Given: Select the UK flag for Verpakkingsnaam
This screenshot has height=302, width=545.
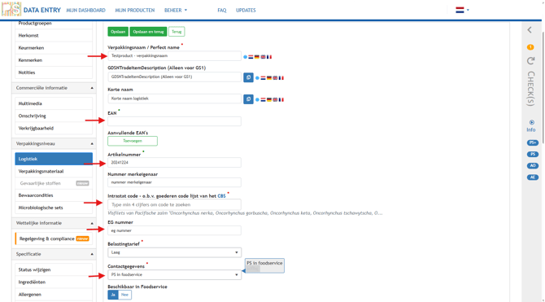Looking at the screenshot, I should [263, 57].
